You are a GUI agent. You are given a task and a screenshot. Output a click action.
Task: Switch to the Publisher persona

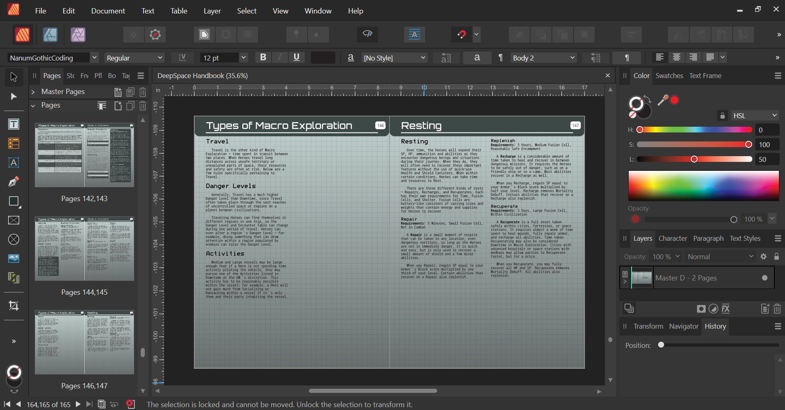click(22, 35)
